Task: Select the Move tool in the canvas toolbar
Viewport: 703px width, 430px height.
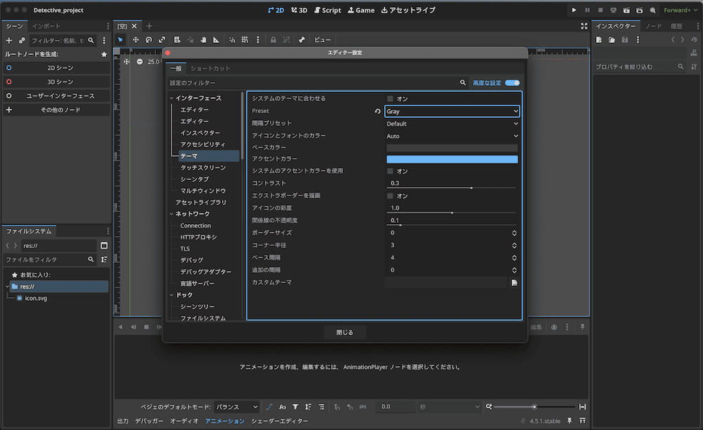Action: coord(136,40)
